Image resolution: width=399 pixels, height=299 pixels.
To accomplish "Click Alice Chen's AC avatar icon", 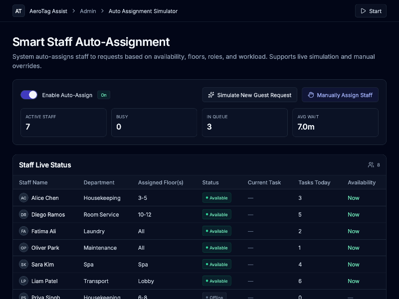I will click(23, 198).
